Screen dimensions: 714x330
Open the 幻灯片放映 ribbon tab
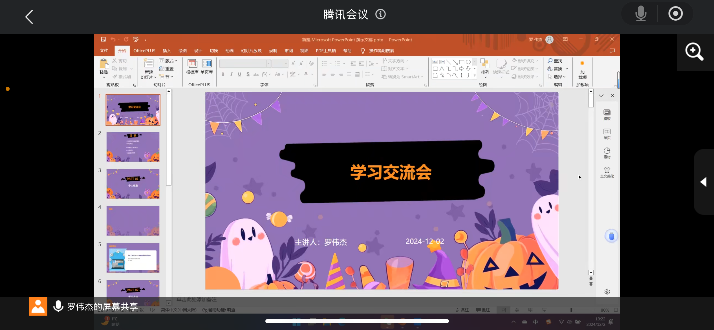(251, 51)
